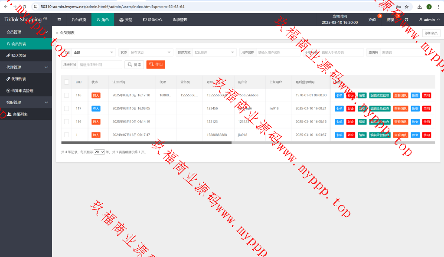Check row checkbox for UID 116
The image size is (444, 257).
pyautogui.click(x=66, y=122)
